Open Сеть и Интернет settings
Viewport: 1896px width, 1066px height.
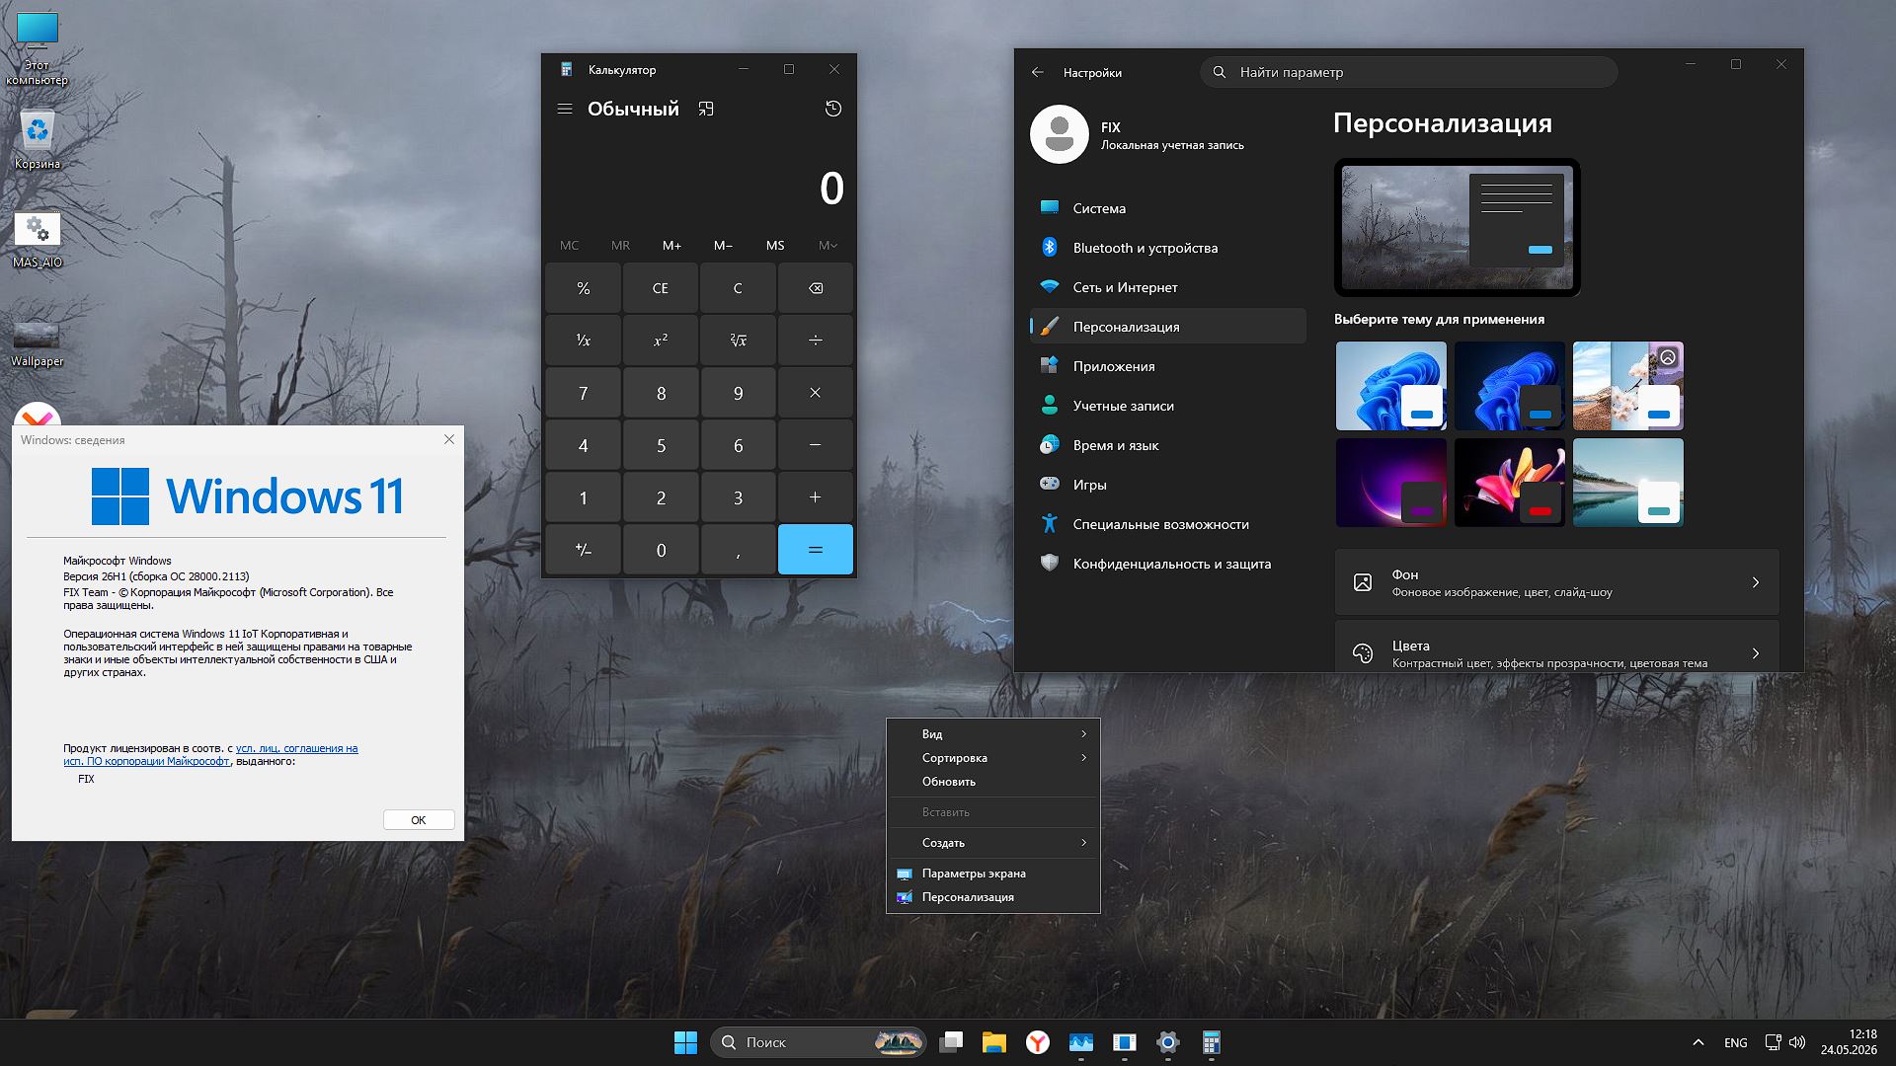click(x=1167, y=287)
